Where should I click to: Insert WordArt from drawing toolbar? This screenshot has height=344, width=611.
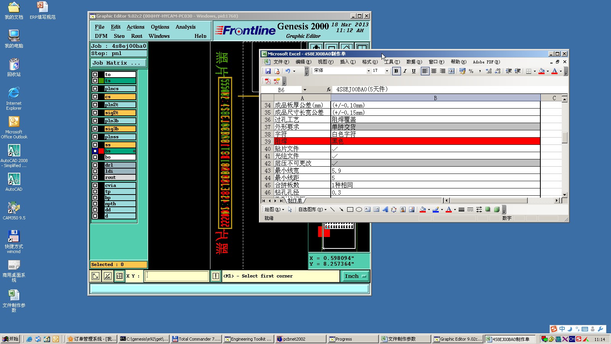(385, 209)
